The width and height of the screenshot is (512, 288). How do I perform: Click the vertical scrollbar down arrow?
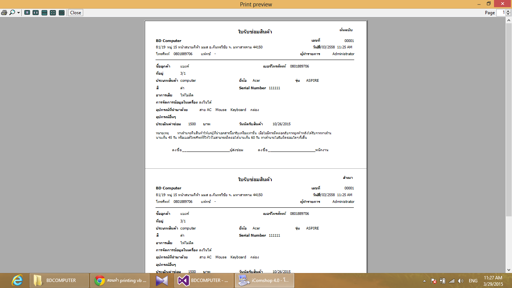[509, 270]
